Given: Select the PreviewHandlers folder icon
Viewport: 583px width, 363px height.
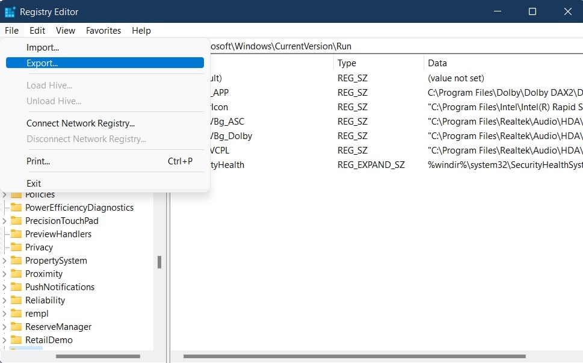Looking at the screenshot, I should [16, 234].
